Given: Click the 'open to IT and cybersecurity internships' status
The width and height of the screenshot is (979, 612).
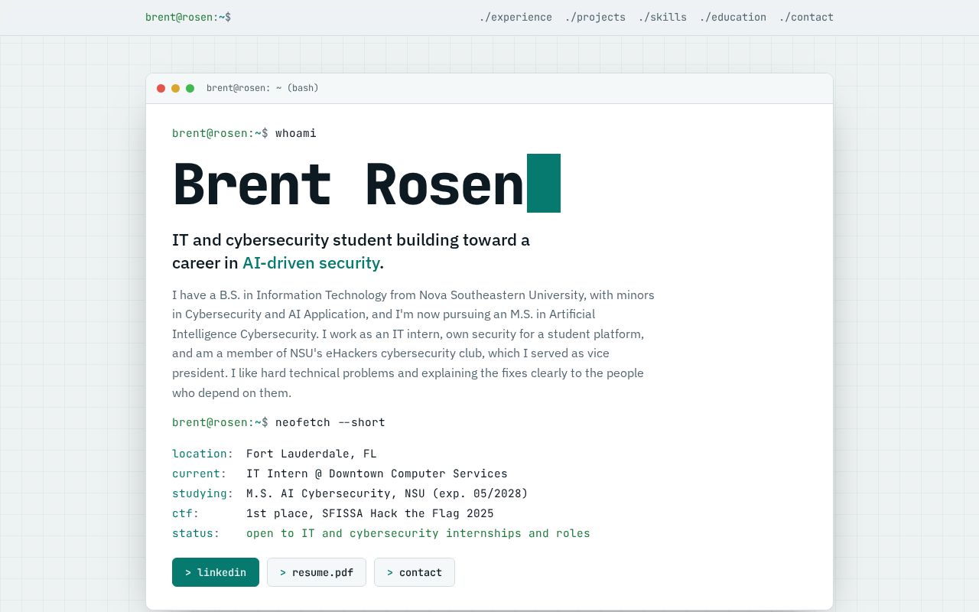Looking at the screenshot, I should click(418, 533).
